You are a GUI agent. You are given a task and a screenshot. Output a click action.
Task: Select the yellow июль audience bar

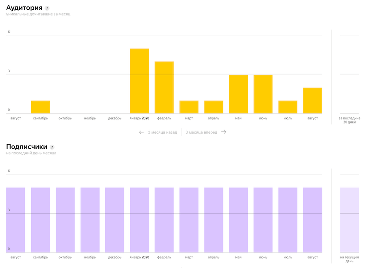[x=288, y=107]
